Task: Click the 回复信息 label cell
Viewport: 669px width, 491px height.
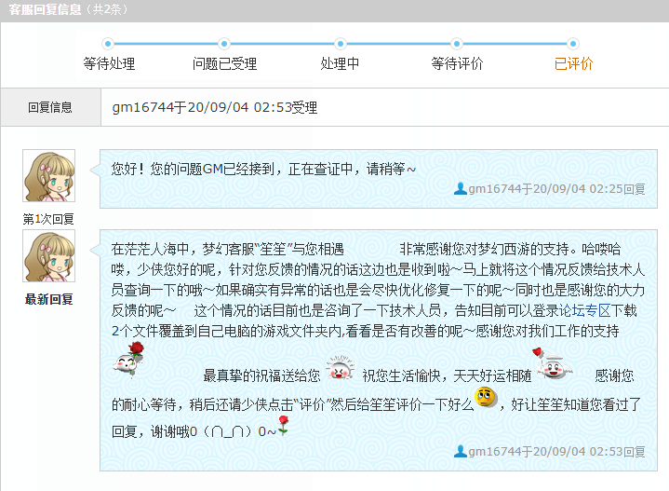Action: click(x=50, y=107)
